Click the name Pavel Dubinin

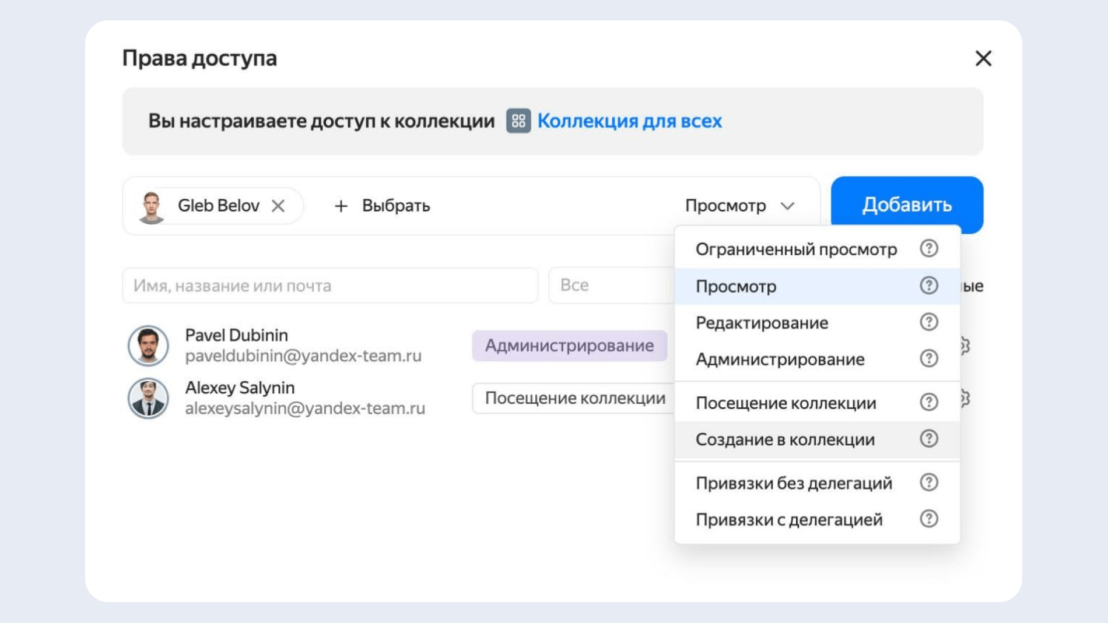click(236, 335)
